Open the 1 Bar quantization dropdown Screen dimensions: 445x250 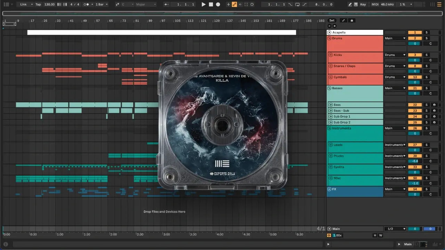(x=102, y=5)
